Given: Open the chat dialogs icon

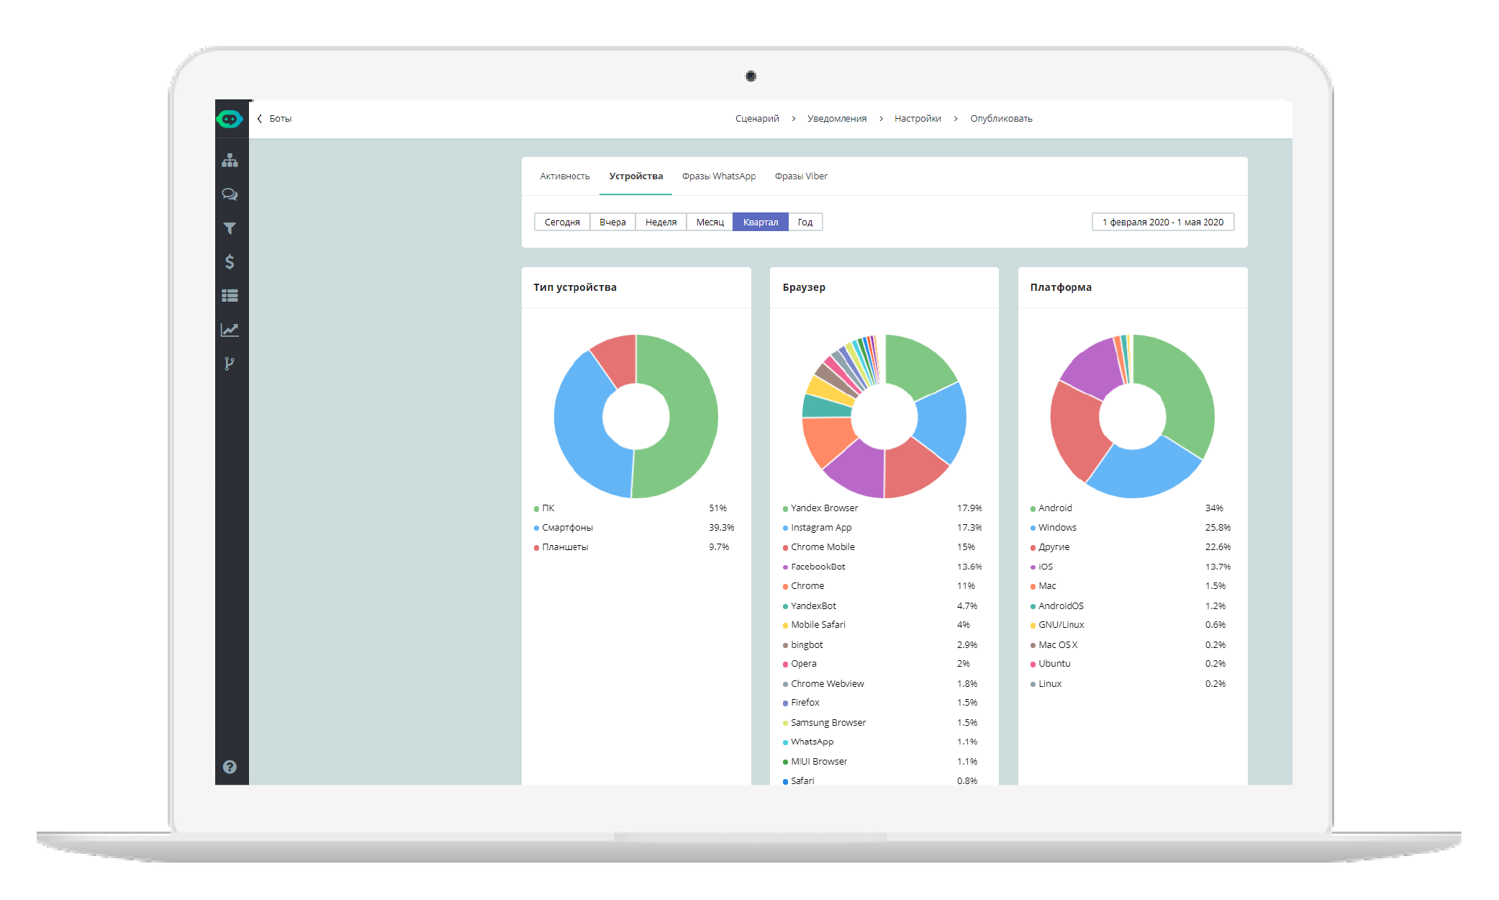Looking at the screenshot, I should coord(230,194).
